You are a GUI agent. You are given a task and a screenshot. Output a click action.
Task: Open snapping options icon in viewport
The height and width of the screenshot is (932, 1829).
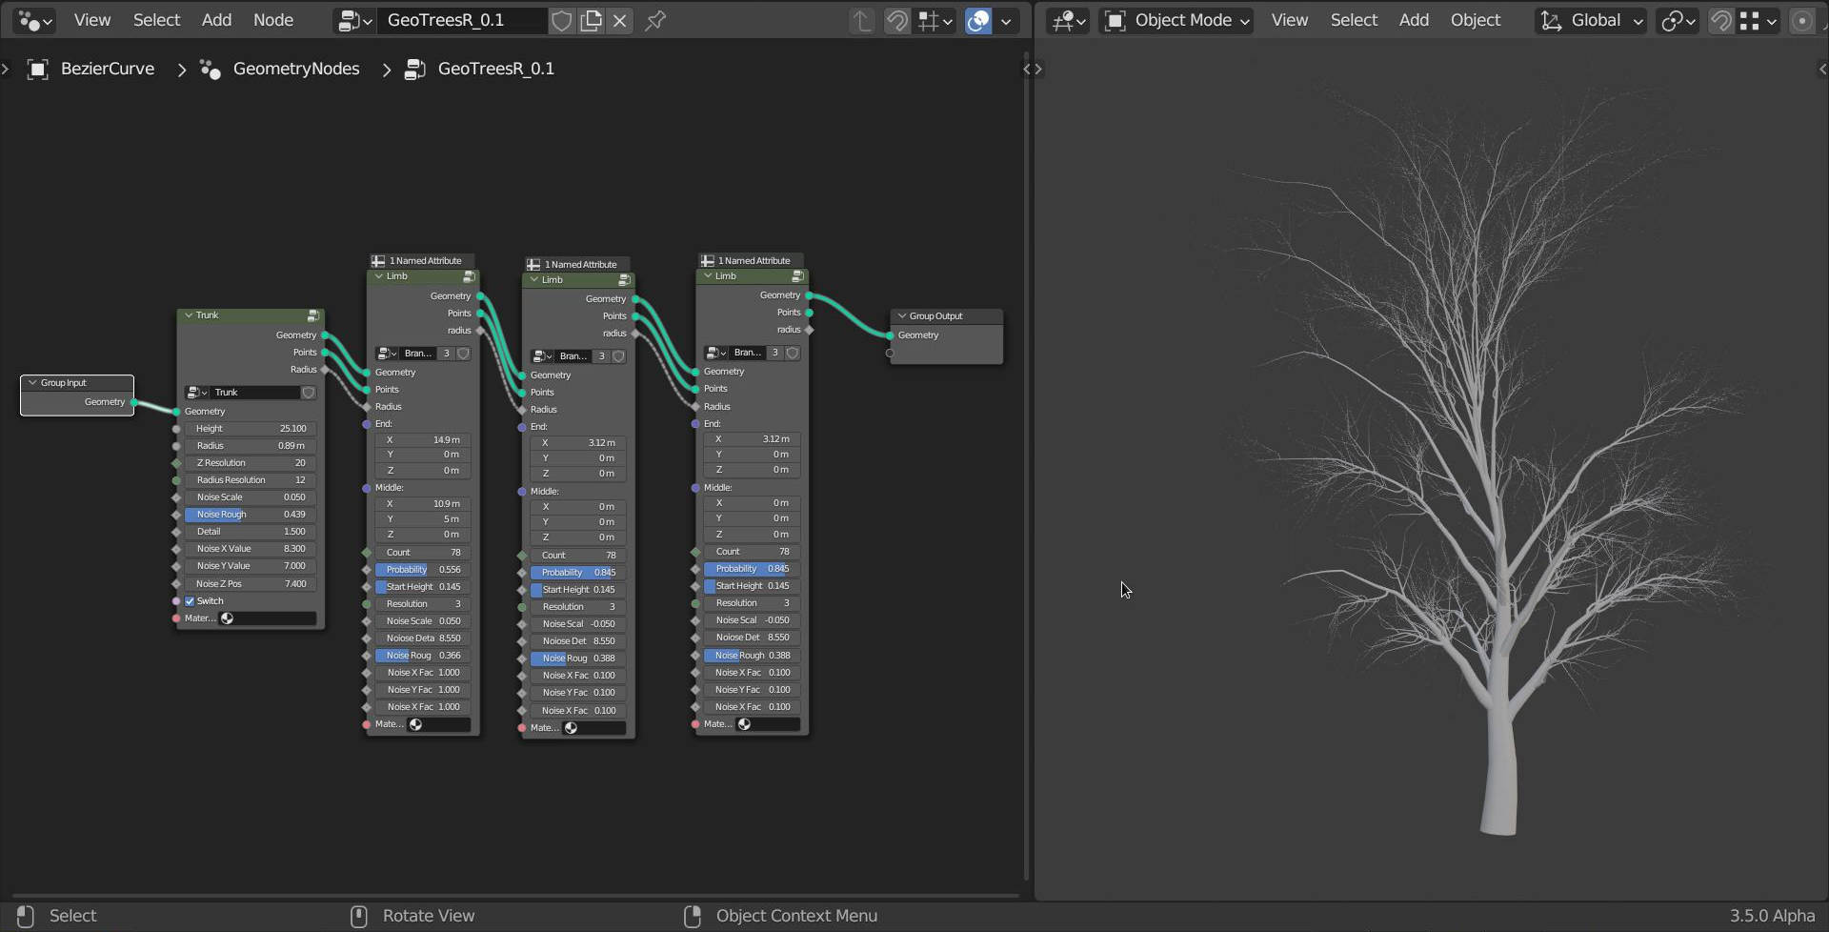1758,20
